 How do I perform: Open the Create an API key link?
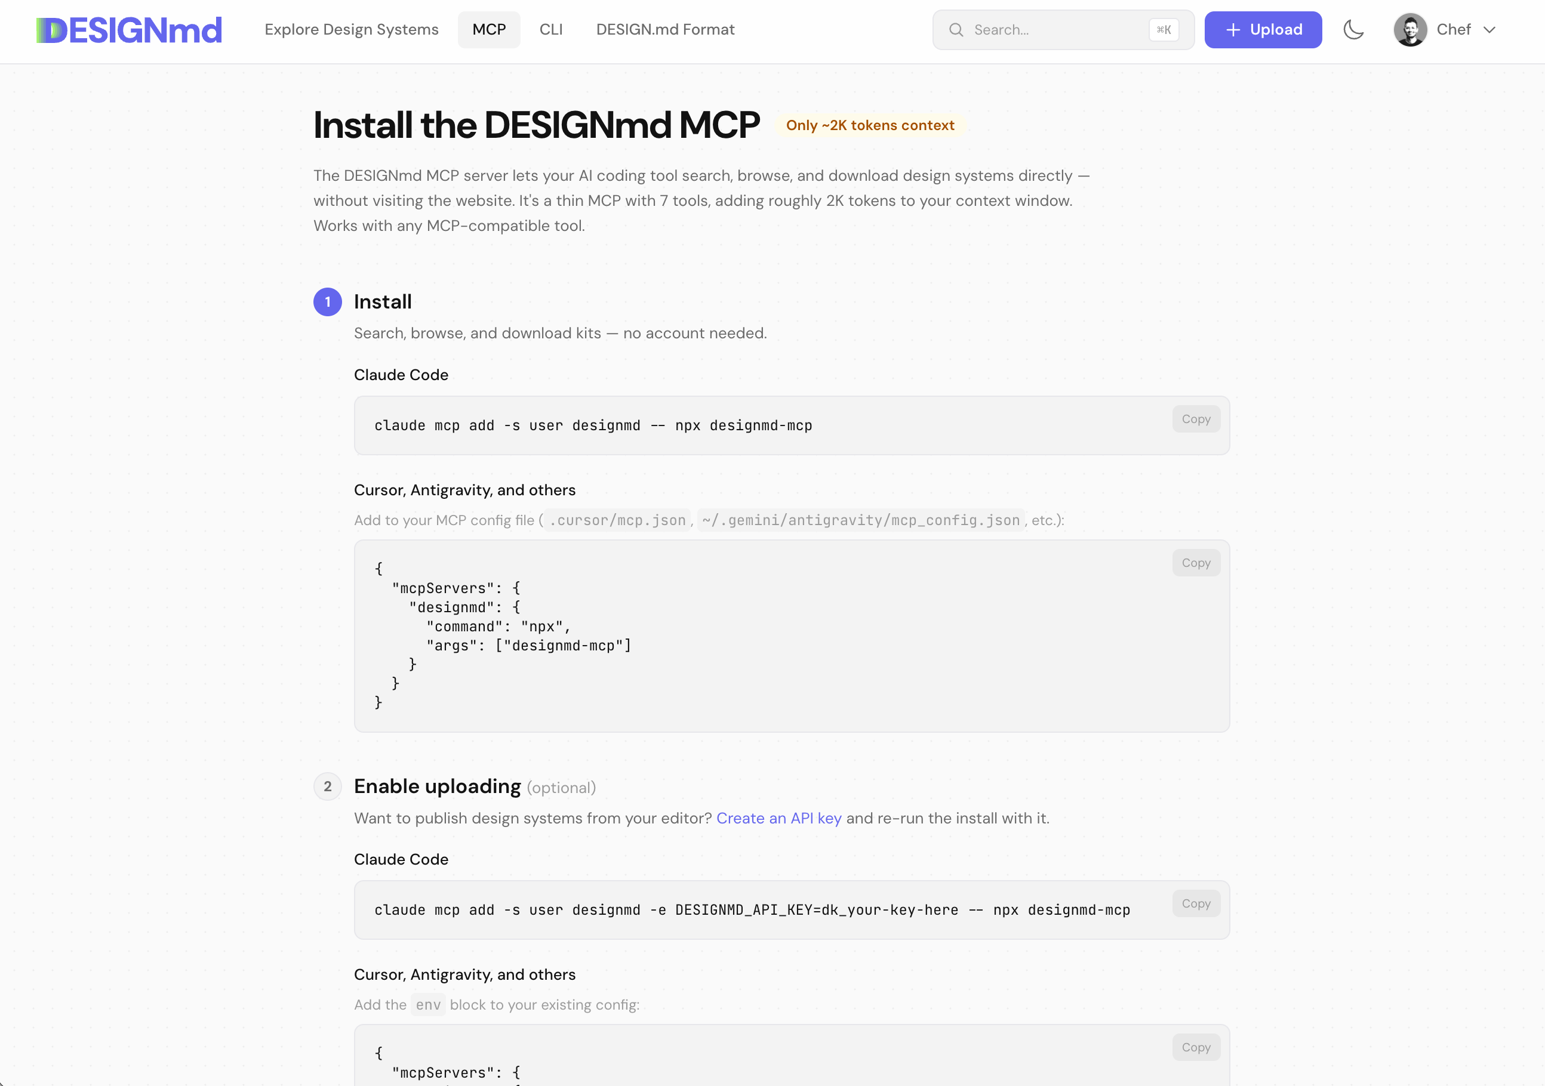(x=778, y=818)
